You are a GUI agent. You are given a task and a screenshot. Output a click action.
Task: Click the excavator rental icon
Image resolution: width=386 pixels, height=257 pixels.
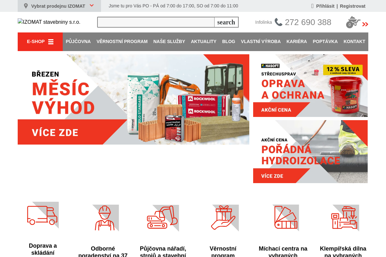click(x=163, y=218)
